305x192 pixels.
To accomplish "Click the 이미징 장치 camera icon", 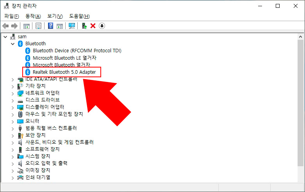I will (x=20, y=171).
